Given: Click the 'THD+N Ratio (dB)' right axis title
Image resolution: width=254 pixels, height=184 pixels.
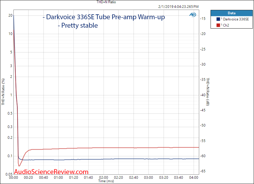Looking at the screenshot, I should point(208,92).
